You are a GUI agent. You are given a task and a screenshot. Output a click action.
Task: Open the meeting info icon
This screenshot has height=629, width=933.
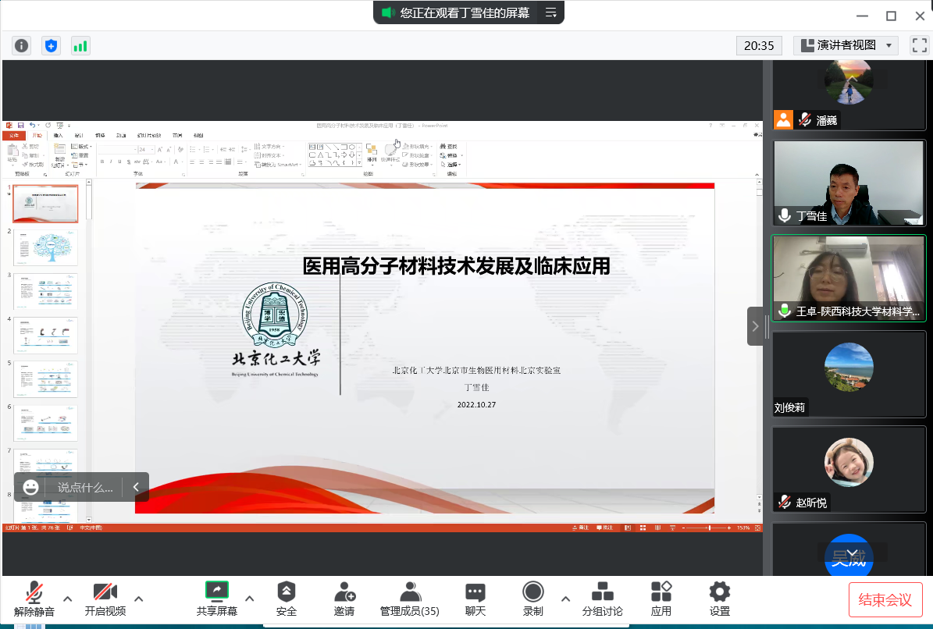click(x=21, y=45)
